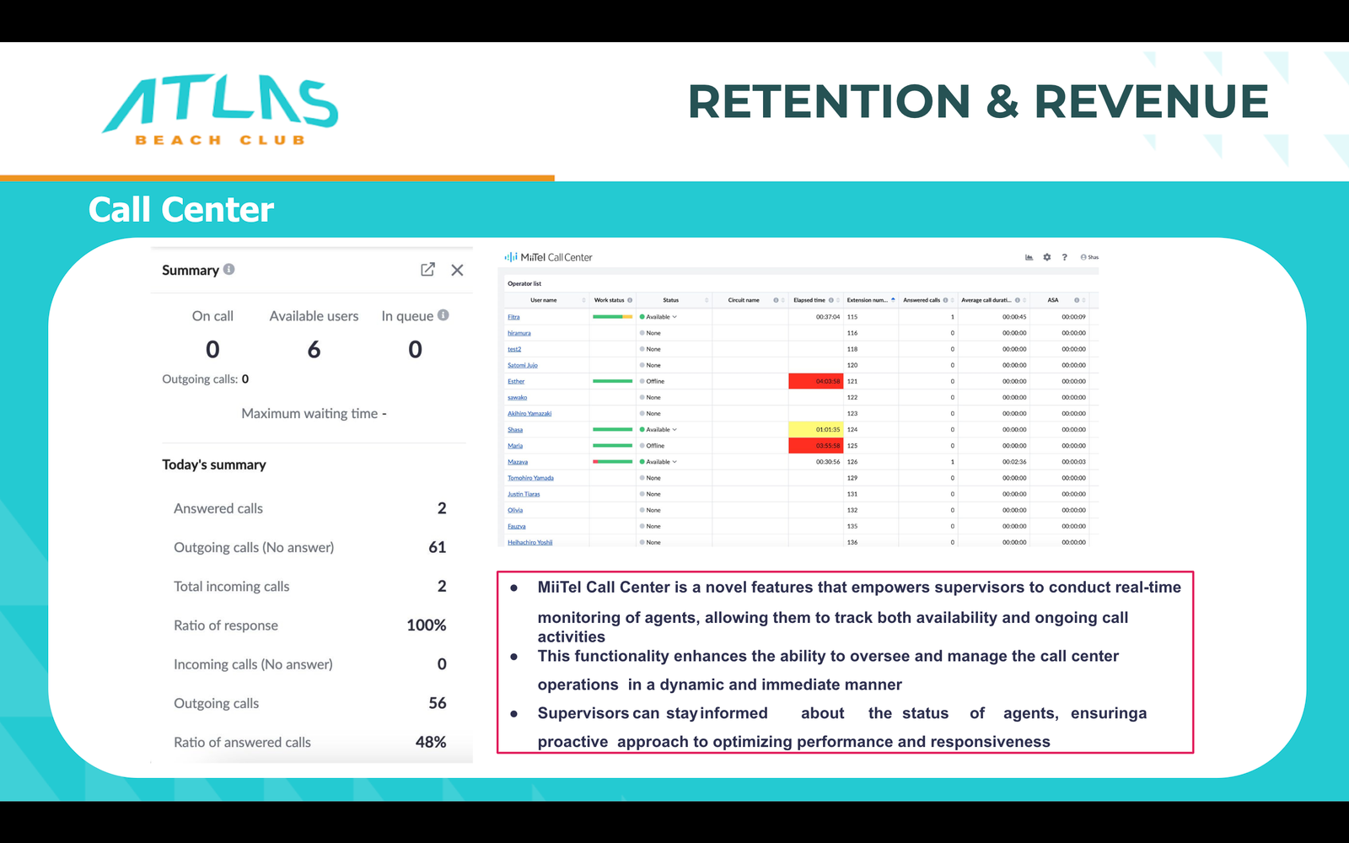Close the Summary panel

457,270
